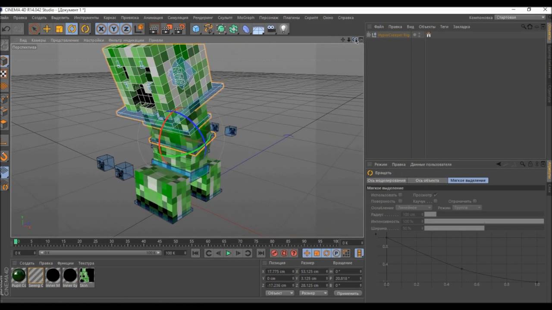Jump to the animation start

(x=195, y=253)
